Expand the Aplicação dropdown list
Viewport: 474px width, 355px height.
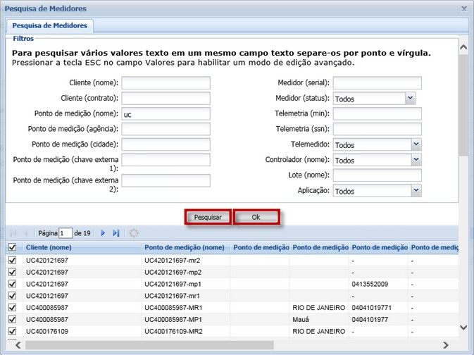[x=416, y=190]
